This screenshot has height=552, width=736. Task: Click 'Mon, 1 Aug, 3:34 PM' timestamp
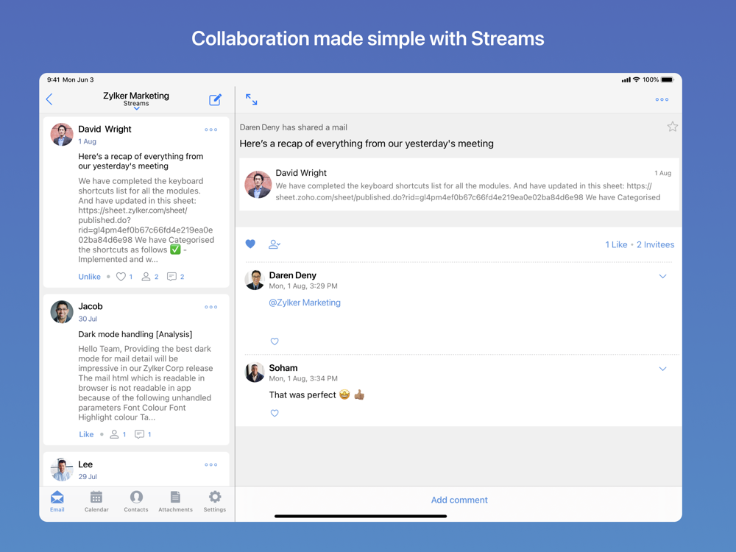click(x=303, y=378)
